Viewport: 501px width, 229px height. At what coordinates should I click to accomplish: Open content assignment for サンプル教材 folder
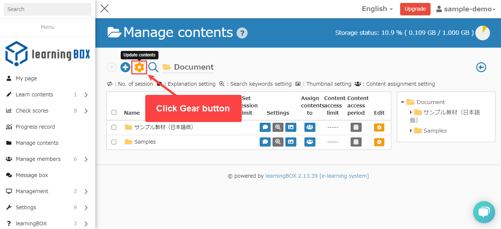click(310, 127)
